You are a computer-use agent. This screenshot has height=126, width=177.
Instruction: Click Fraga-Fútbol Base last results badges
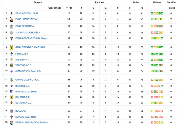157,13
